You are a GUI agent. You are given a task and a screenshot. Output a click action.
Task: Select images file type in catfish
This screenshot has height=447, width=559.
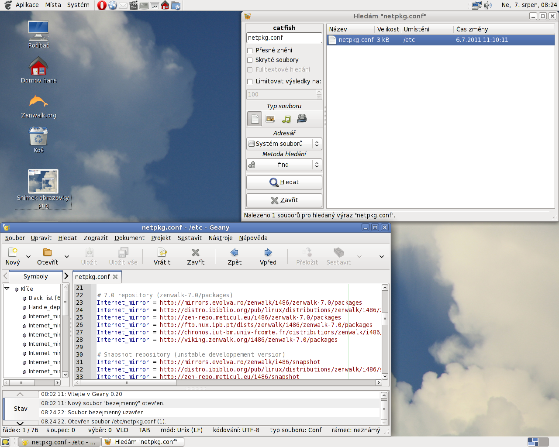click(x=270, y=119)
